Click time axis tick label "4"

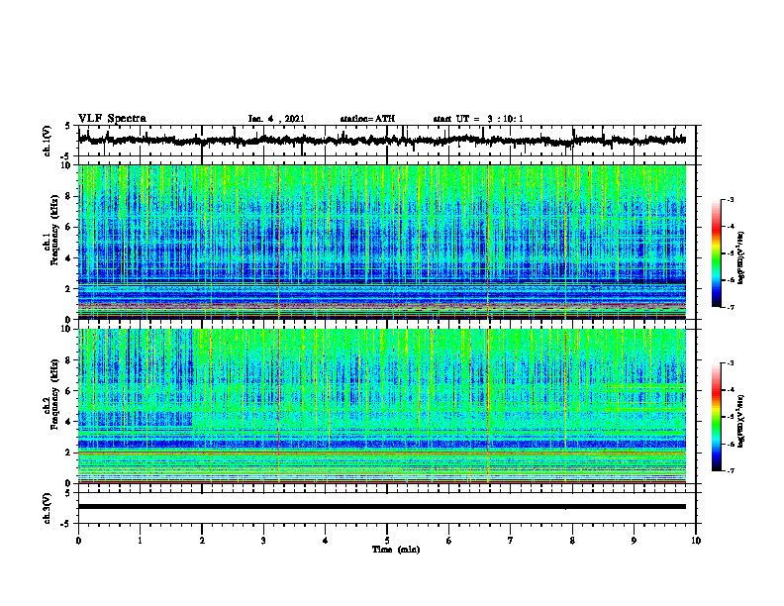coord(326,541)
